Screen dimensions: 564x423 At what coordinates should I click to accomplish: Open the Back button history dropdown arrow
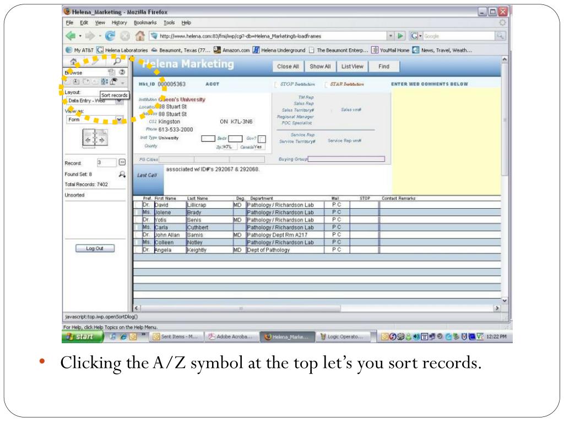click(80, 36)
